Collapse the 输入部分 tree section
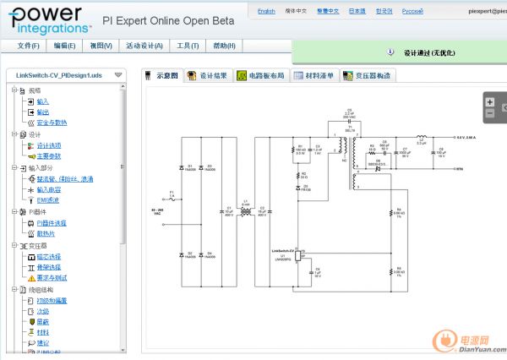 14,167
